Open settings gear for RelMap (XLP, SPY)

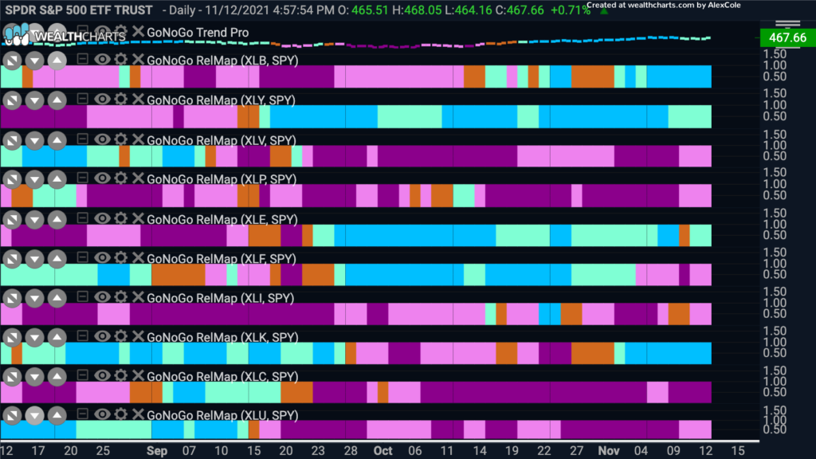(120, 178)
